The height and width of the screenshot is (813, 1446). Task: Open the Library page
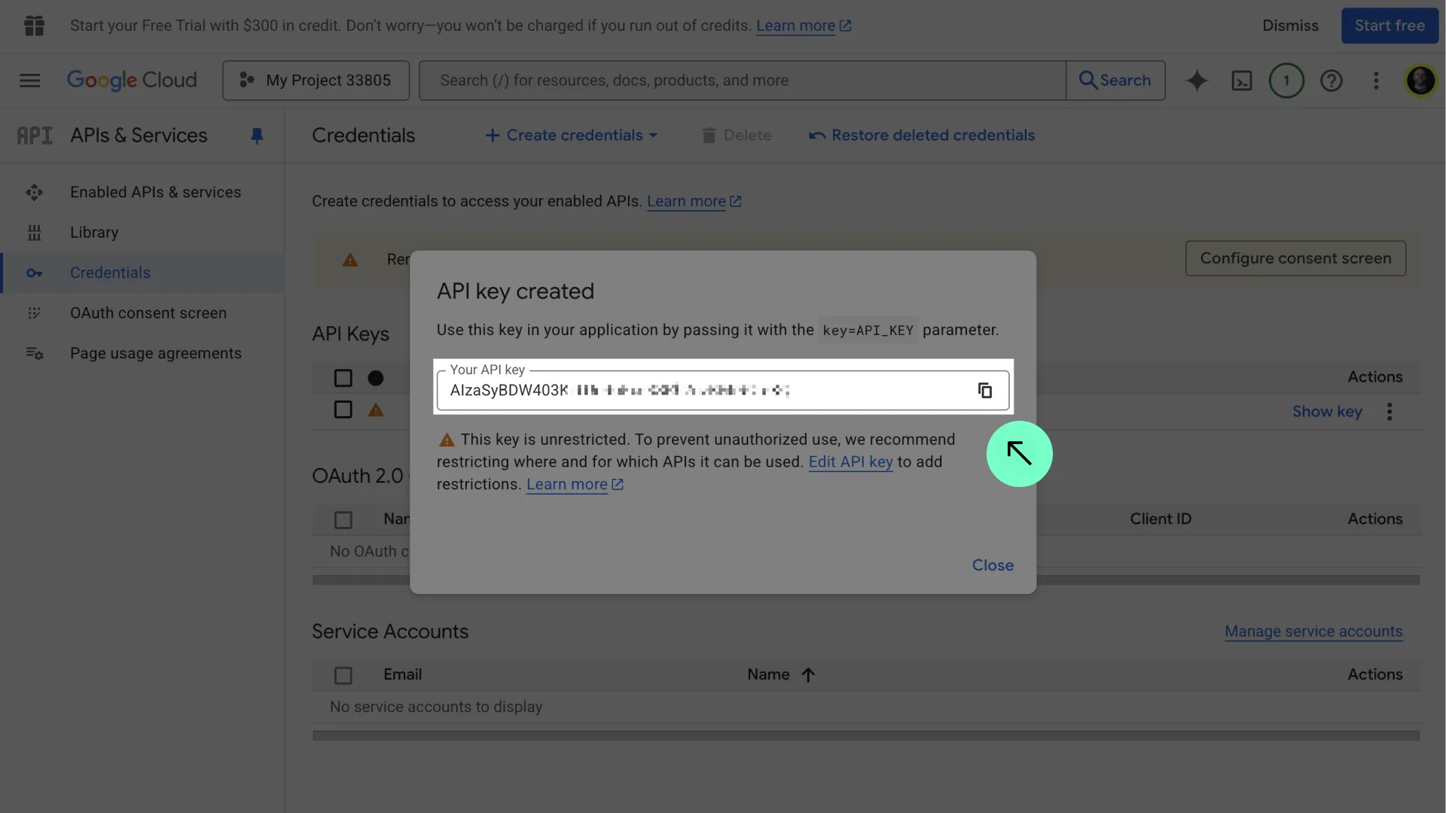[94, 233]
